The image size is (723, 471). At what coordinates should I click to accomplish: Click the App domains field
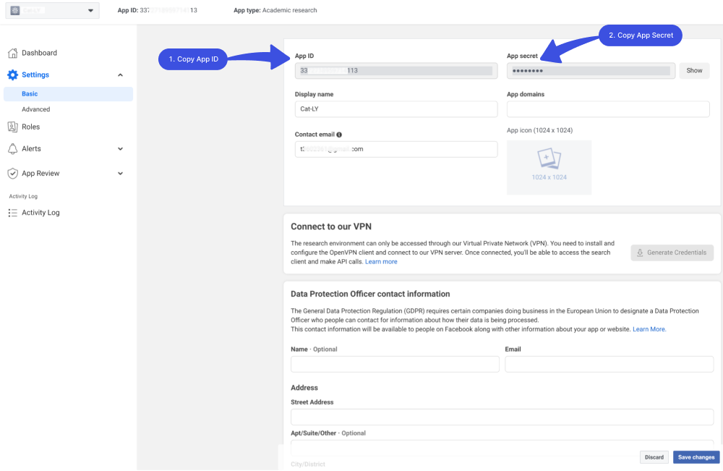pyautogui.click(x=608, y=109)
